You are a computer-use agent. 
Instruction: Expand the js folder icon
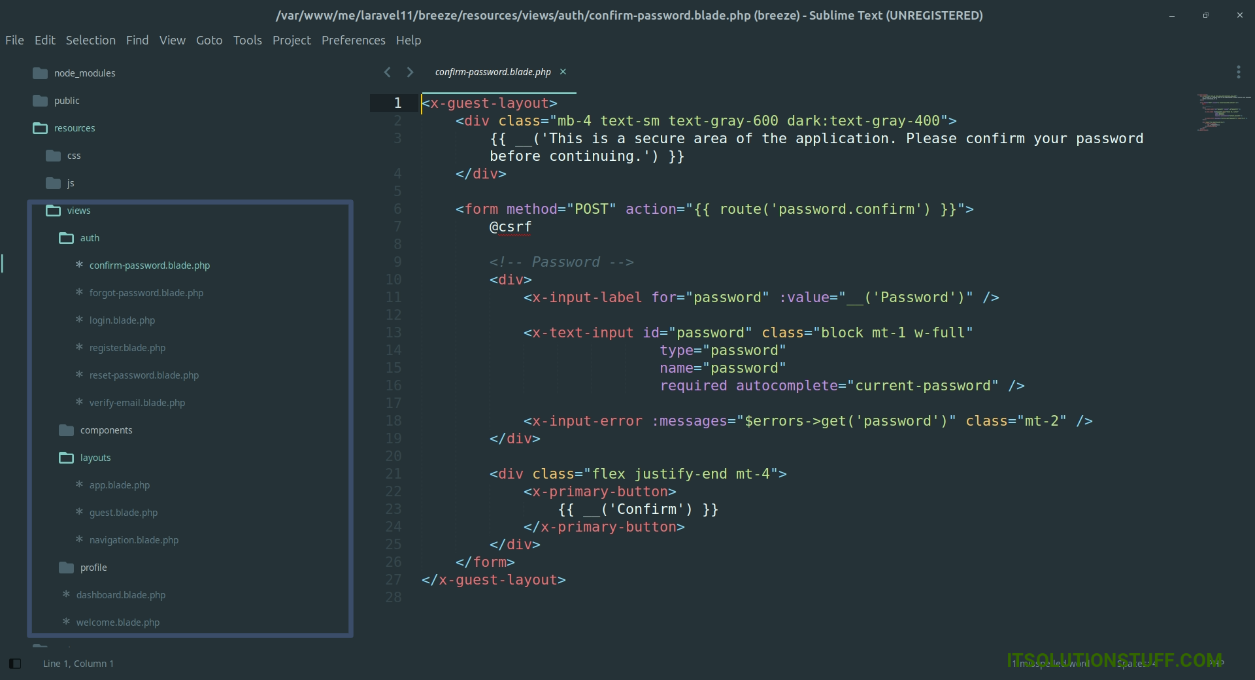[54, 183]
